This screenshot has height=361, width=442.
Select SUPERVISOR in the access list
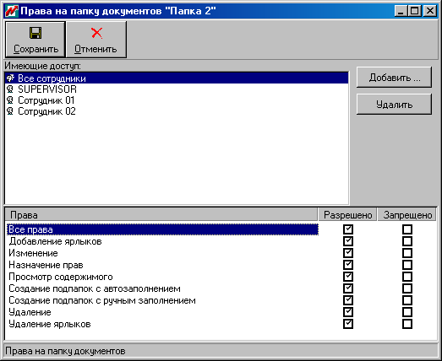click(177, 89)
